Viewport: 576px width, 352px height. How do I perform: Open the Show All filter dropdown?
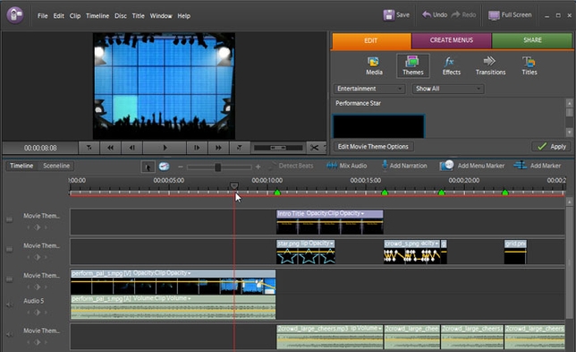[448, 89]
